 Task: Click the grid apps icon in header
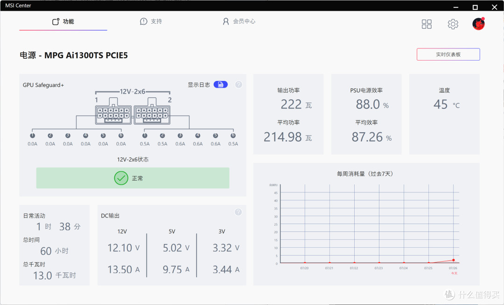pos(427,24)
